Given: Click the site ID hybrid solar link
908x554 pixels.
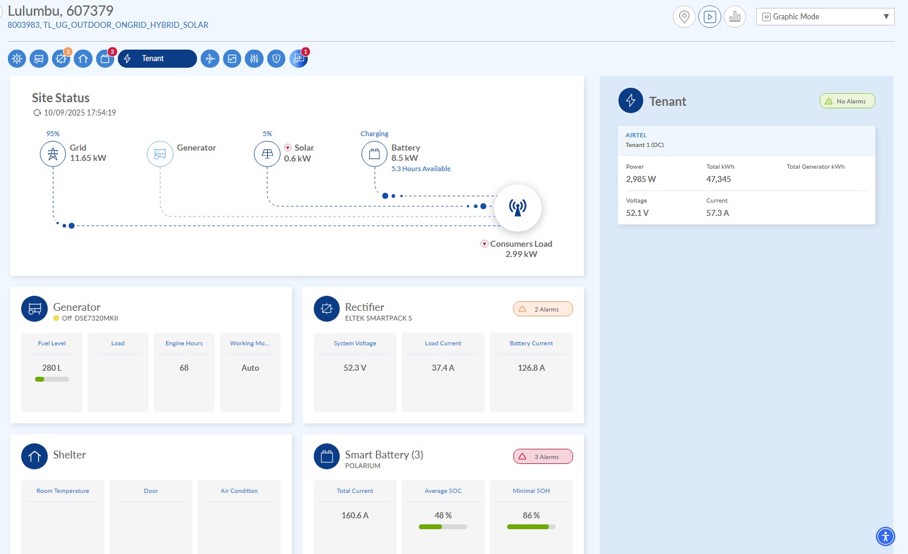Looking at the screenshot, I should [108, 25].
